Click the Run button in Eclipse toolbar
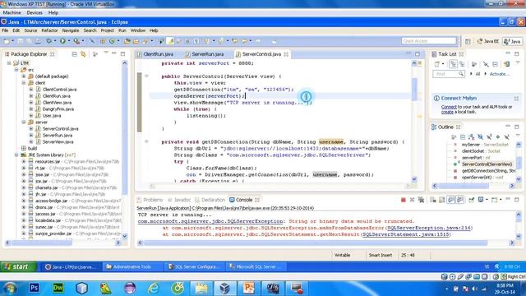This screenshot has height=296, width=526. click(62, 41)
